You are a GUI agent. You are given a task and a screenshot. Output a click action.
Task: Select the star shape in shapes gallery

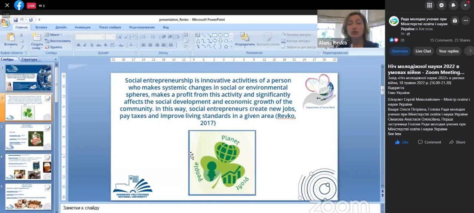pyautogui.click(x=226, y=47)
